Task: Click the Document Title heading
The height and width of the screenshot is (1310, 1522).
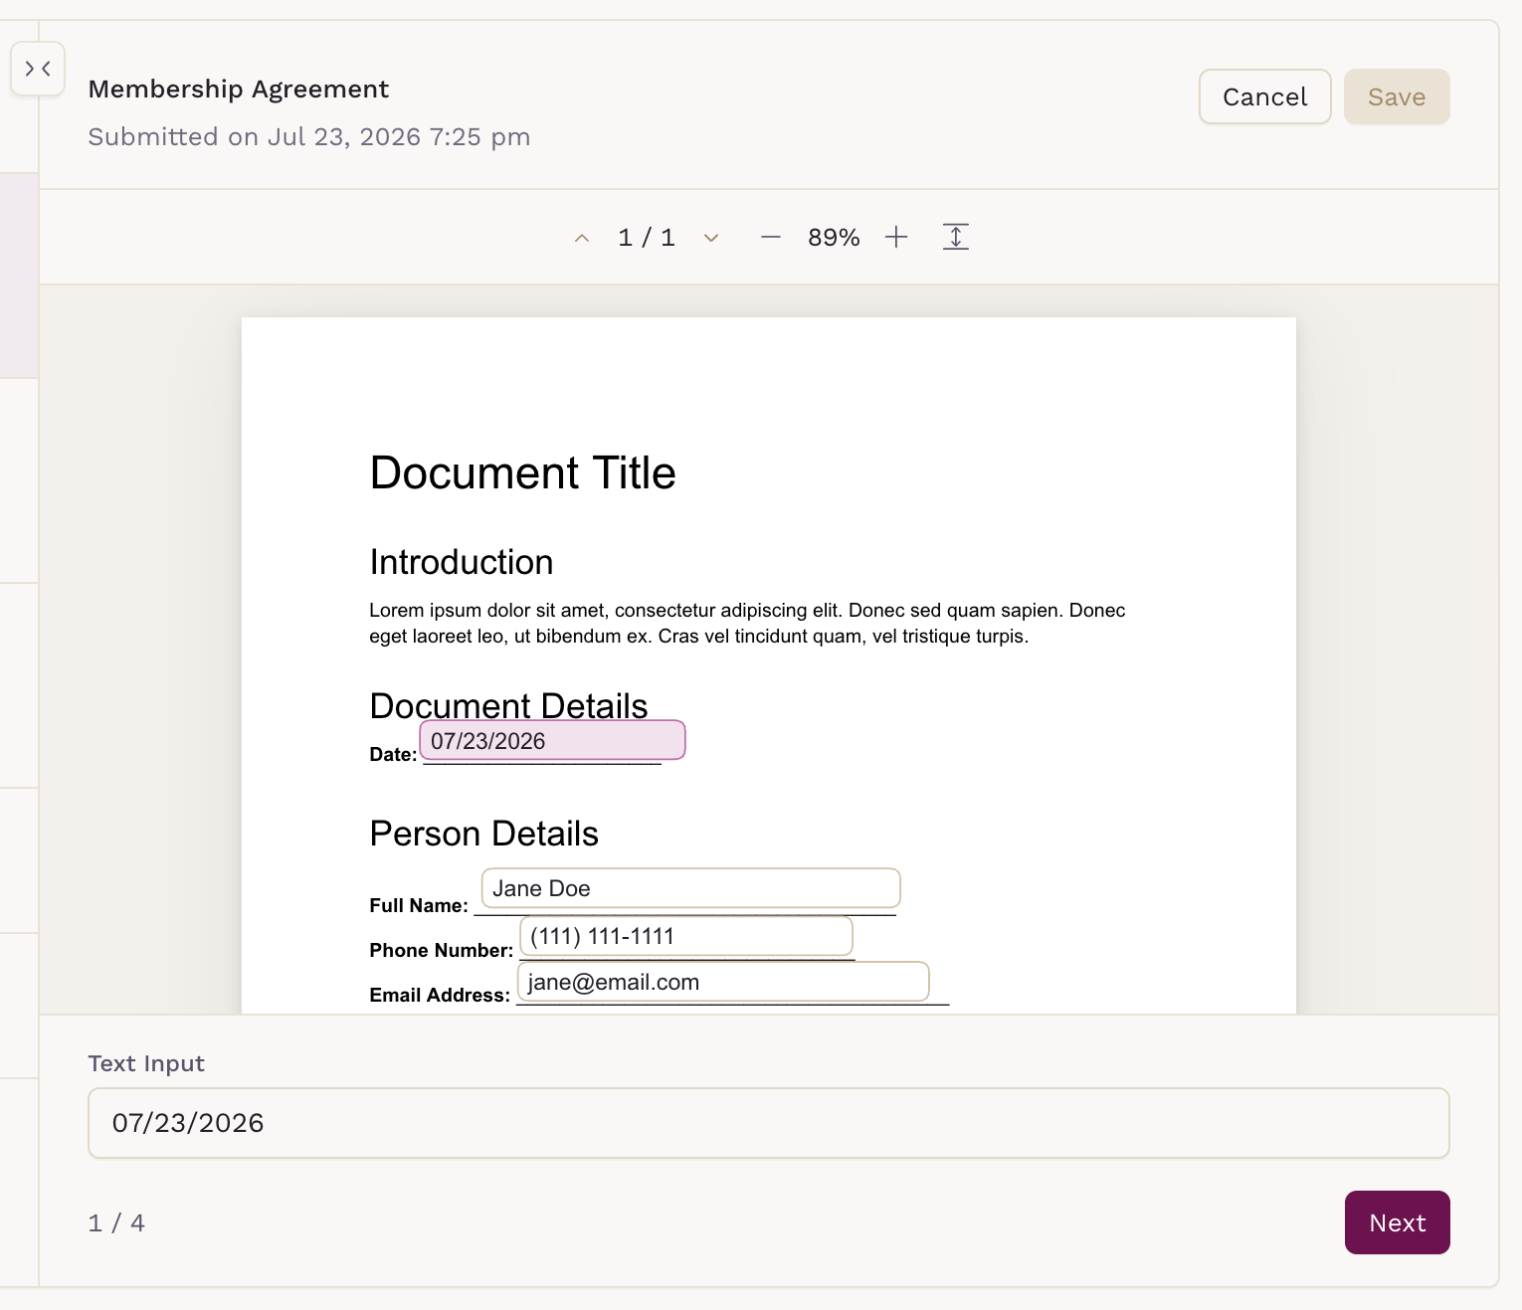Action: [x=522, y=472]
